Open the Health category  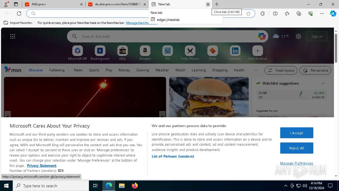(239, 70)
